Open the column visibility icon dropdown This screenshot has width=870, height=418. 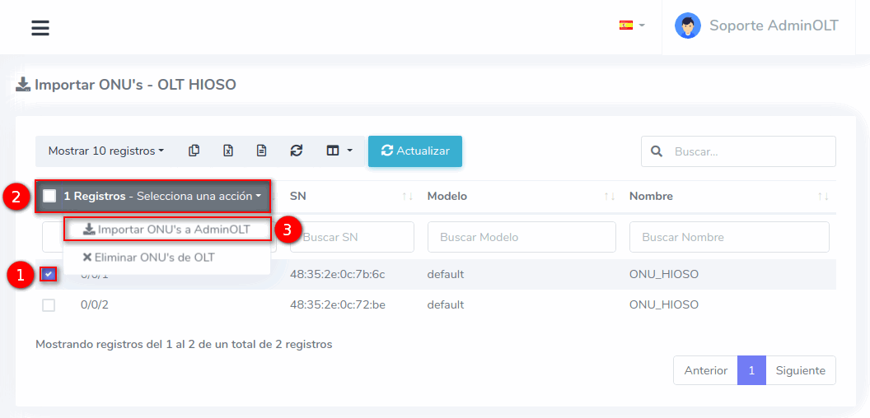[x=339, y=151]
